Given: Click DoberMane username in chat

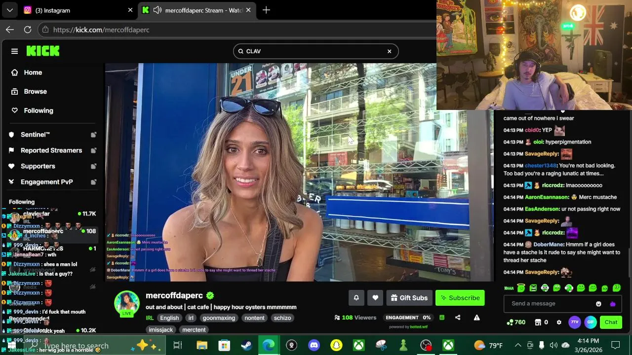Looking at the screenshot, I should [548, 245].
